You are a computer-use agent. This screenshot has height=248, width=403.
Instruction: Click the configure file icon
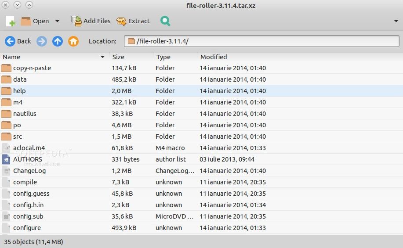(6, 228)
